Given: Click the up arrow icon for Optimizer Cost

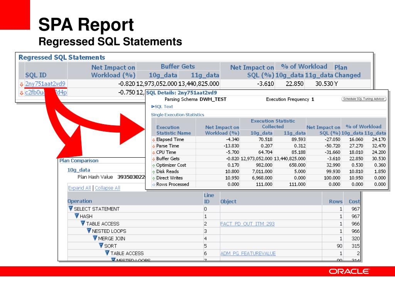Looking at the screenshot, I should coord(154,165).
